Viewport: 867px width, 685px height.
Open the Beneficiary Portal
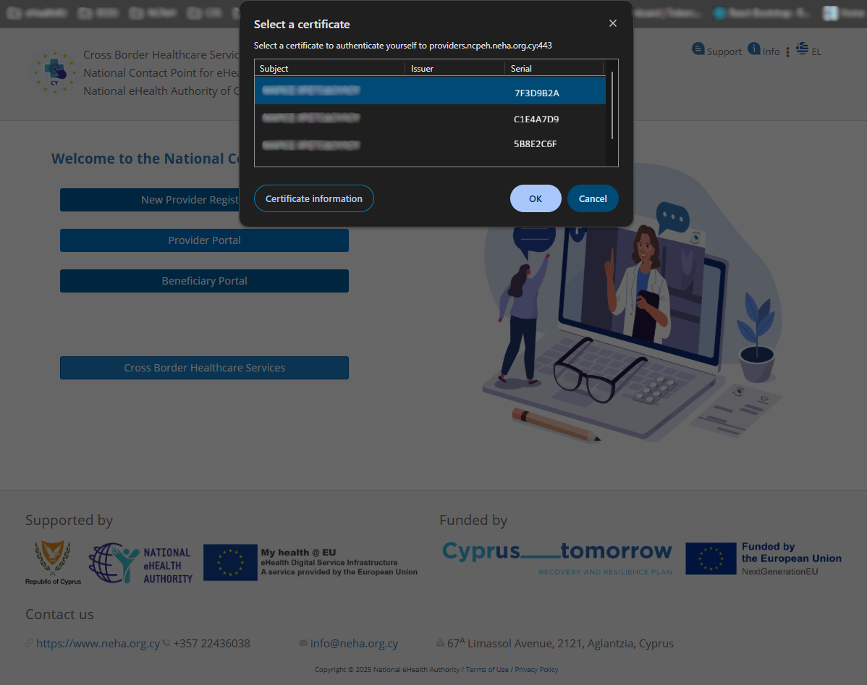[204, 281]
